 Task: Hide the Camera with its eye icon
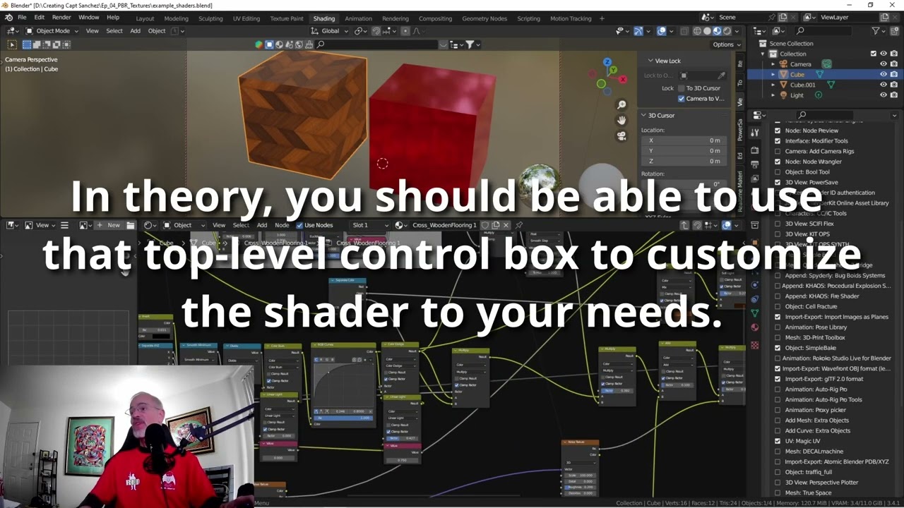coord(883,64)
